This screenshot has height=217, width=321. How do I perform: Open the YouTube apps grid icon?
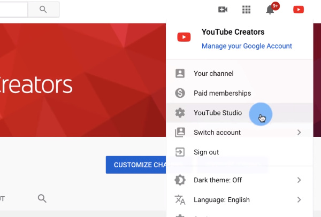[246, 10]
